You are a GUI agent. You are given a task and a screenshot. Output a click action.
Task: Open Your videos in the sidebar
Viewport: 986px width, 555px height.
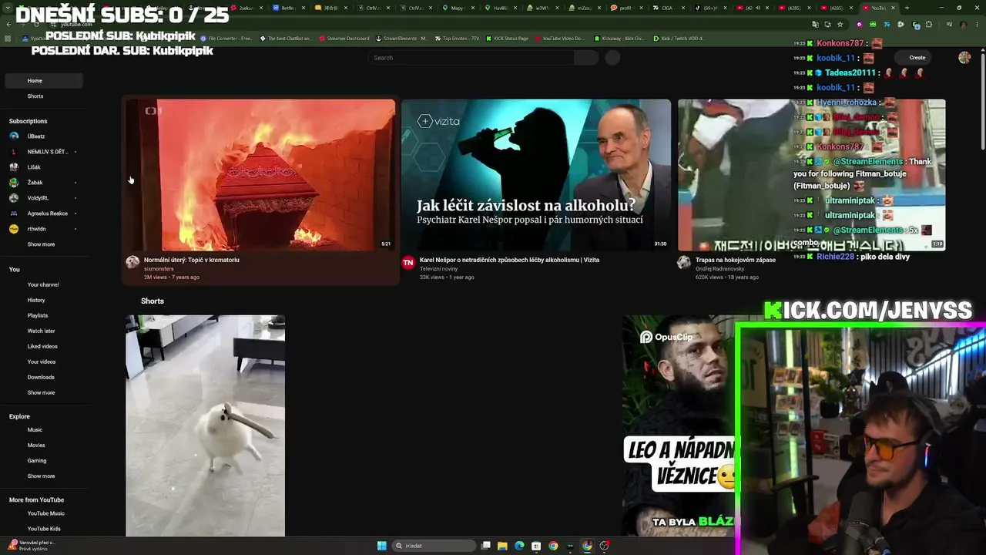[x=42, y=362]
